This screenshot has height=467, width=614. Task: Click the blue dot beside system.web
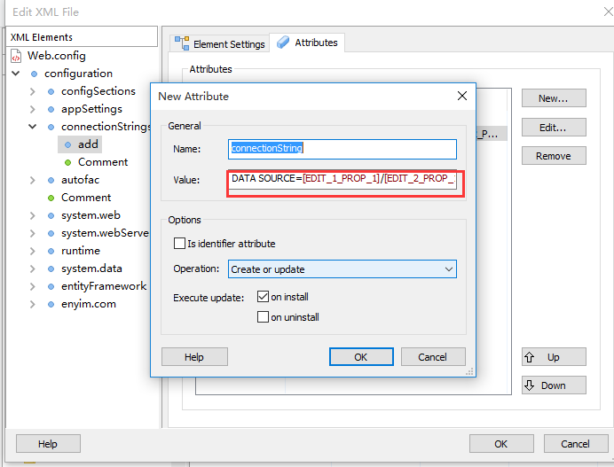coord(51,215)
